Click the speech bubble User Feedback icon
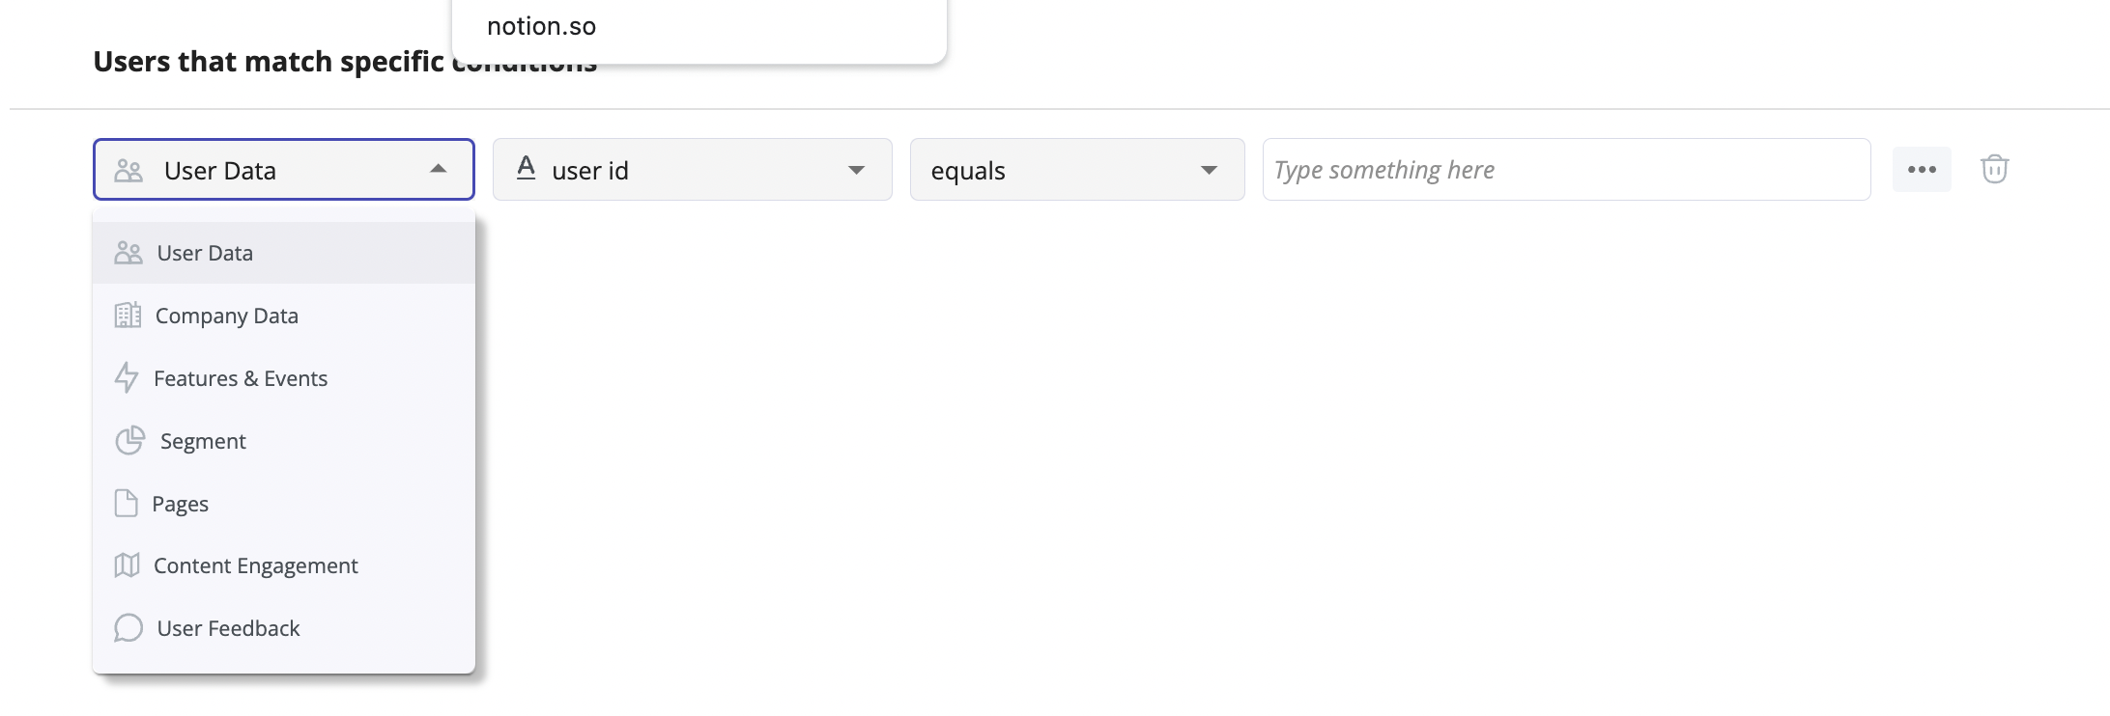 click(x=128, y=628)
